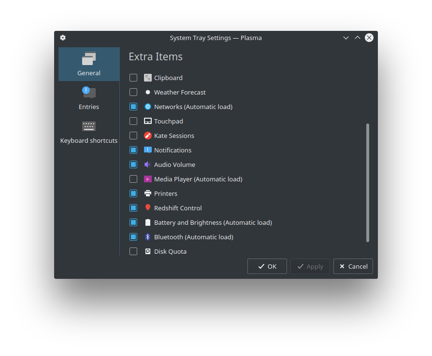432x356 pixels.
Task: Minimize the System Tray Settings window
Action: click(x=346, y=38)
